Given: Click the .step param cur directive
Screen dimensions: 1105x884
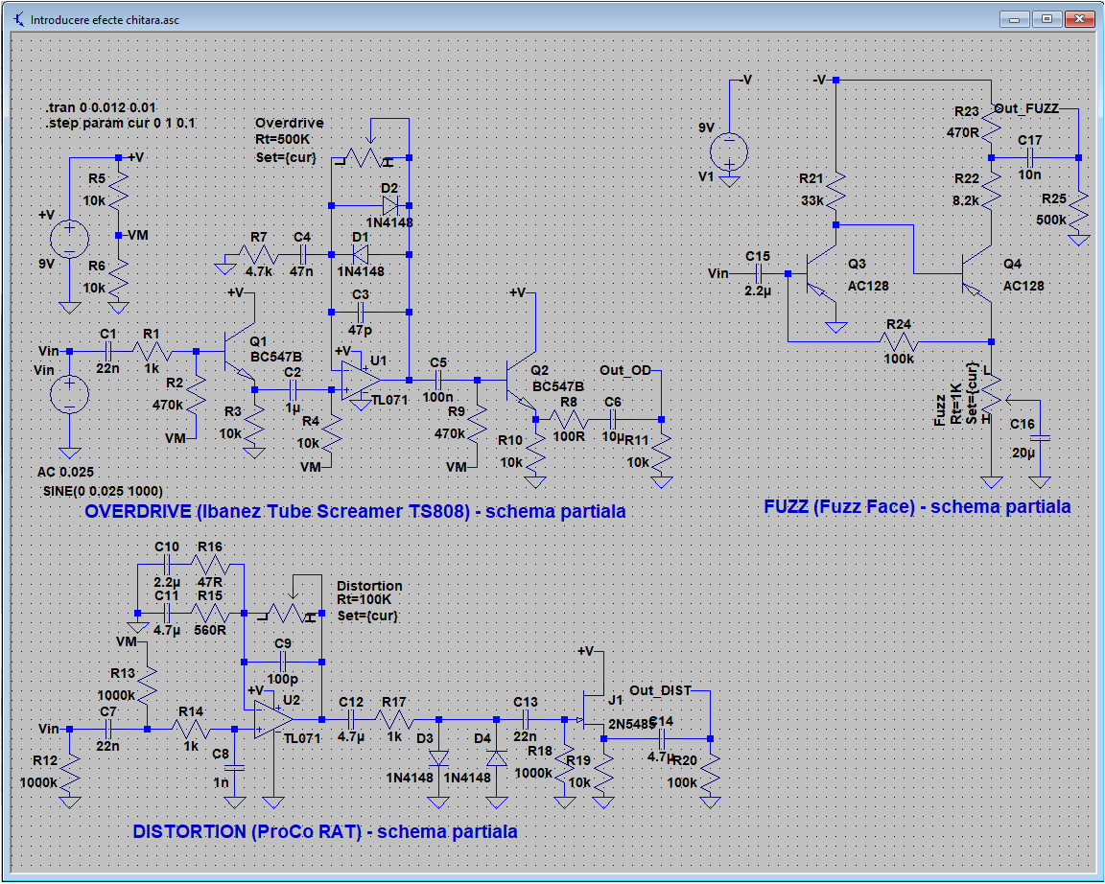Looking at the screenshot, I should click(x=121, y=123).
